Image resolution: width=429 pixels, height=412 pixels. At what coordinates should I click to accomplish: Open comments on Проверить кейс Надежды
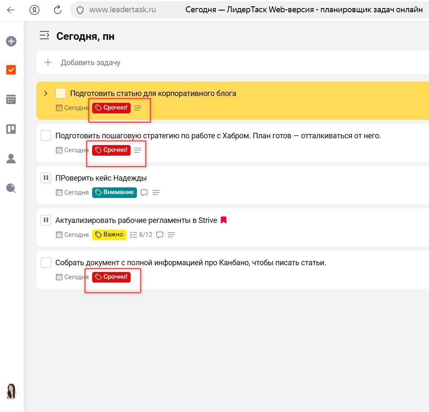coord(144,192)
